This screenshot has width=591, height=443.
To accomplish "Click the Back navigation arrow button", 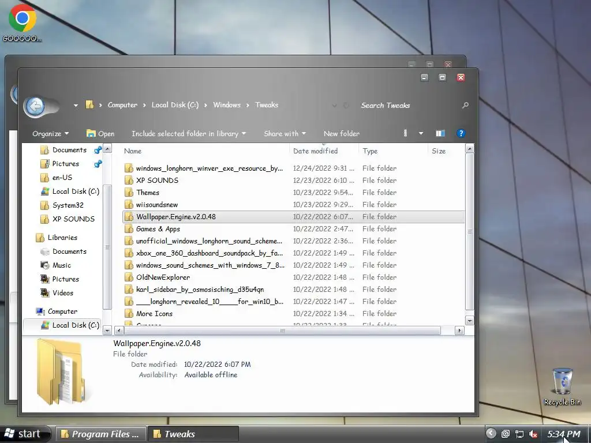I will pyautogui.click(x=36, y=107).
